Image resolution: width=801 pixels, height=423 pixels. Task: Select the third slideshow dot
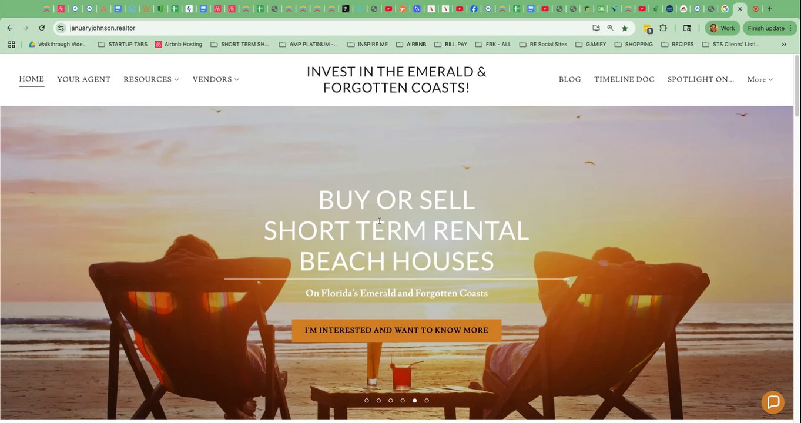pyautogui.click(x=391, y=401)
